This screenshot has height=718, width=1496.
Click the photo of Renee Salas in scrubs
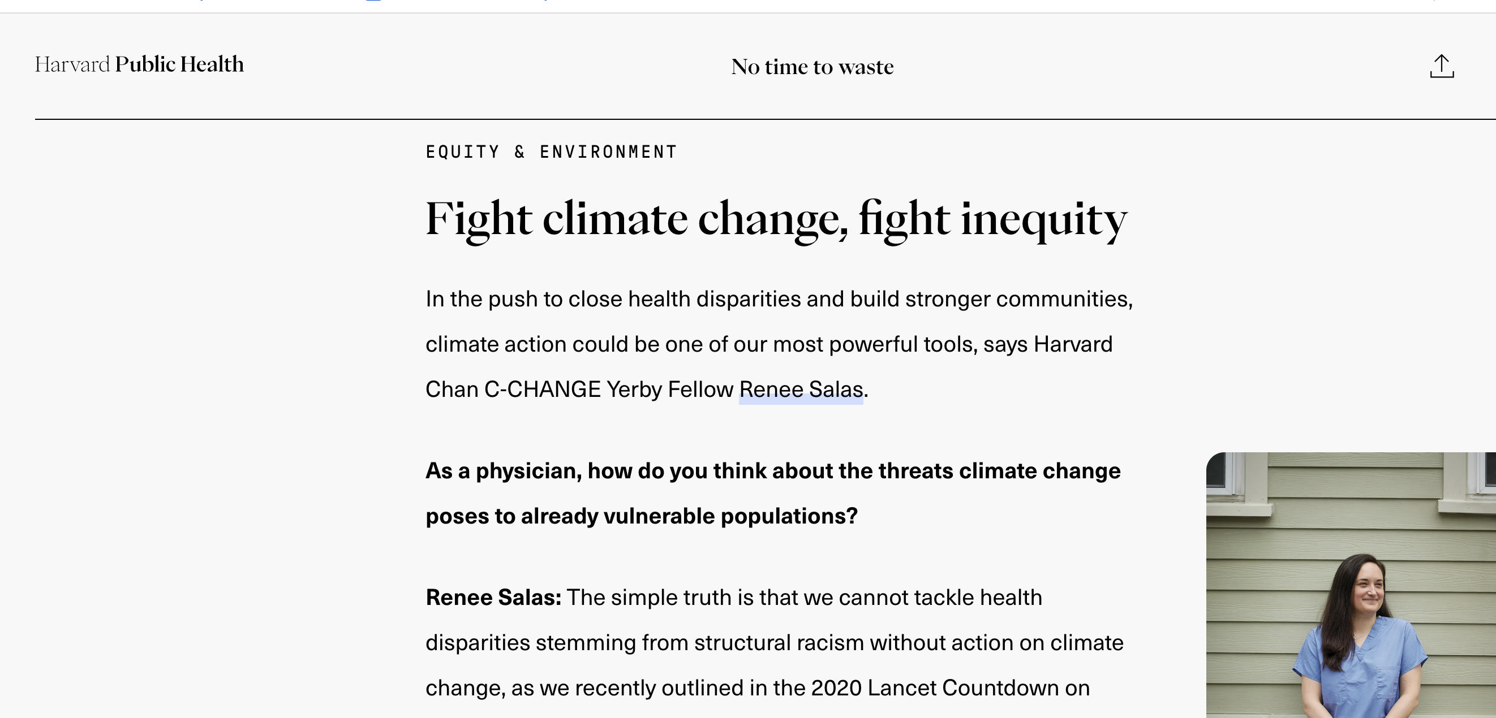1351,585
